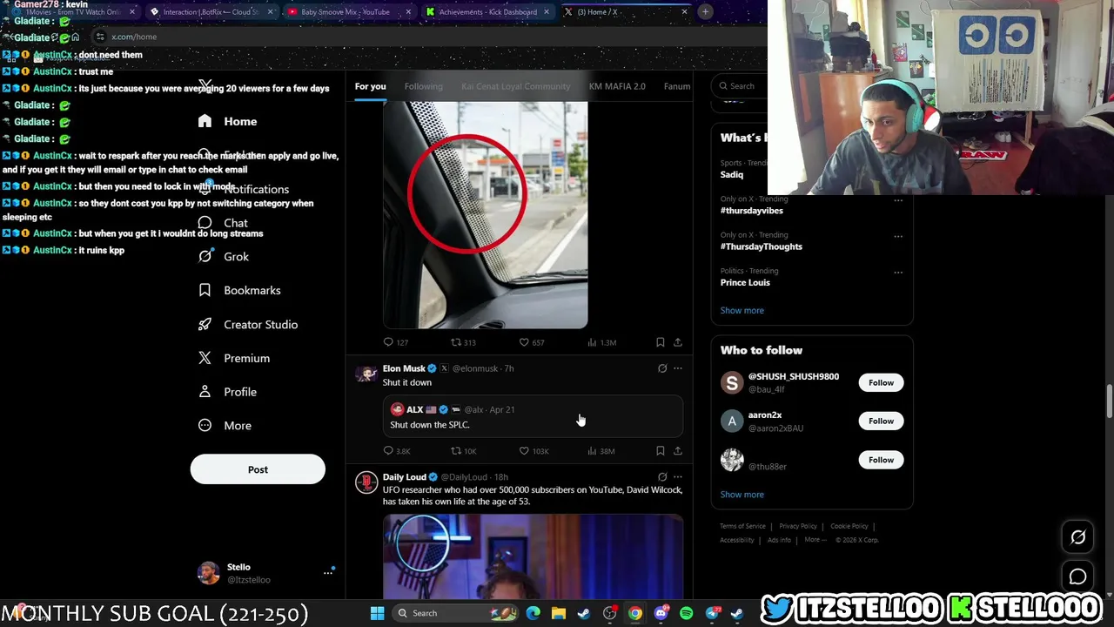Open Terms of Service footer link
The height and width of the screenshot is (627, 1114).
point(742,526)
